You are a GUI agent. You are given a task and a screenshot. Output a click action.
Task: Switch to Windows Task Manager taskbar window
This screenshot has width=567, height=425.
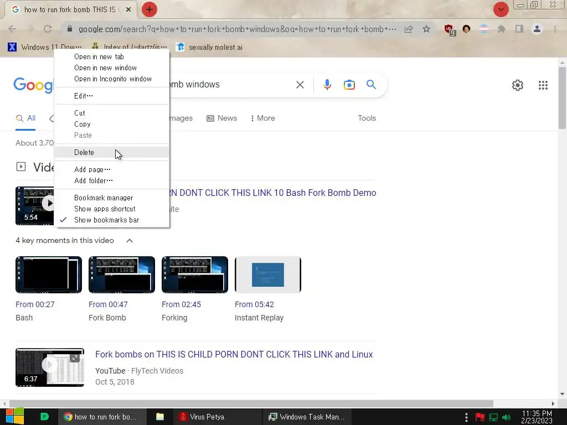click(x=306, y=417)
